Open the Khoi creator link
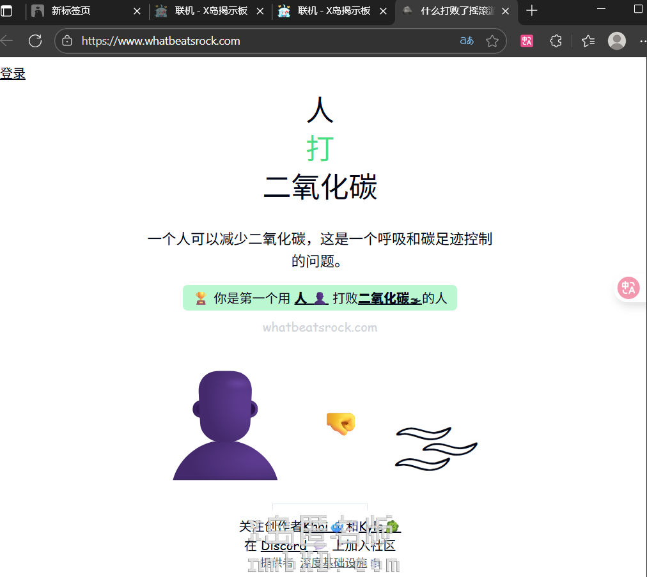The height and width of the screenshot is (577, 647). (x=323, y=527)
